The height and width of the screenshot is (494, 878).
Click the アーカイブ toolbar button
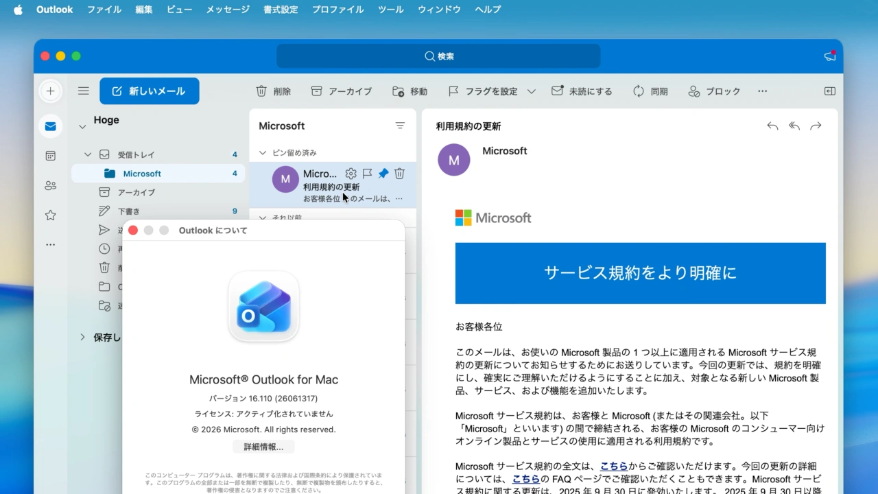(x=341, y=91)
